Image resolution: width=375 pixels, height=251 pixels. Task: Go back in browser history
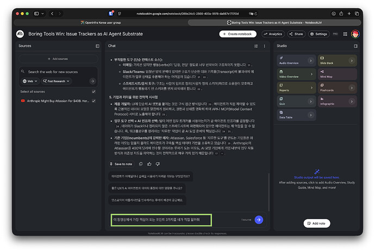point(52,14)
